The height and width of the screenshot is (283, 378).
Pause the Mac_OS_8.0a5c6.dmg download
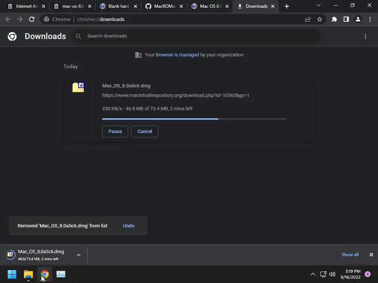click(115, 132)
